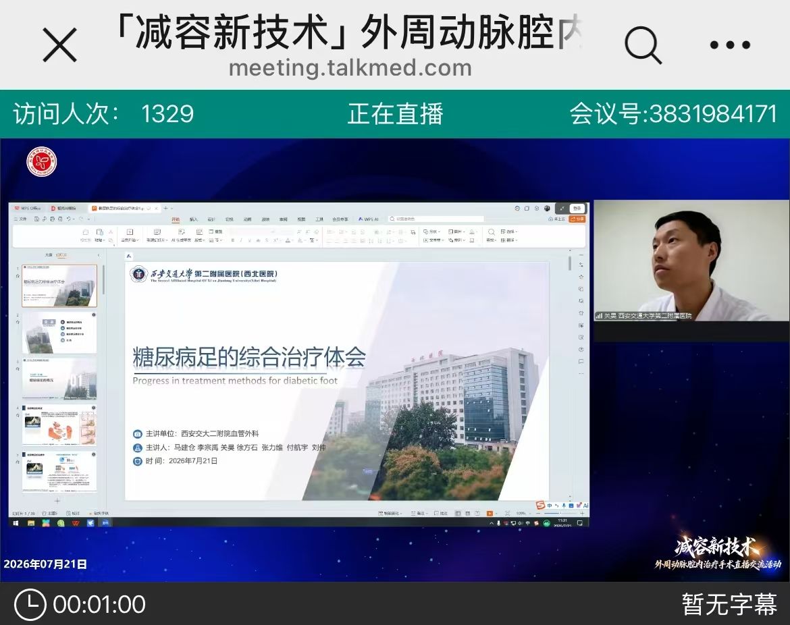Open the 会员专享 ribbon tab

point(340,219)
